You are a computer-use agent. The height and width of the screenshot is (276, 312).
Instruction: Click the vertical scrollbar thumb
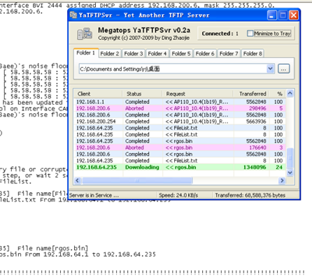(x=290, y=158)
